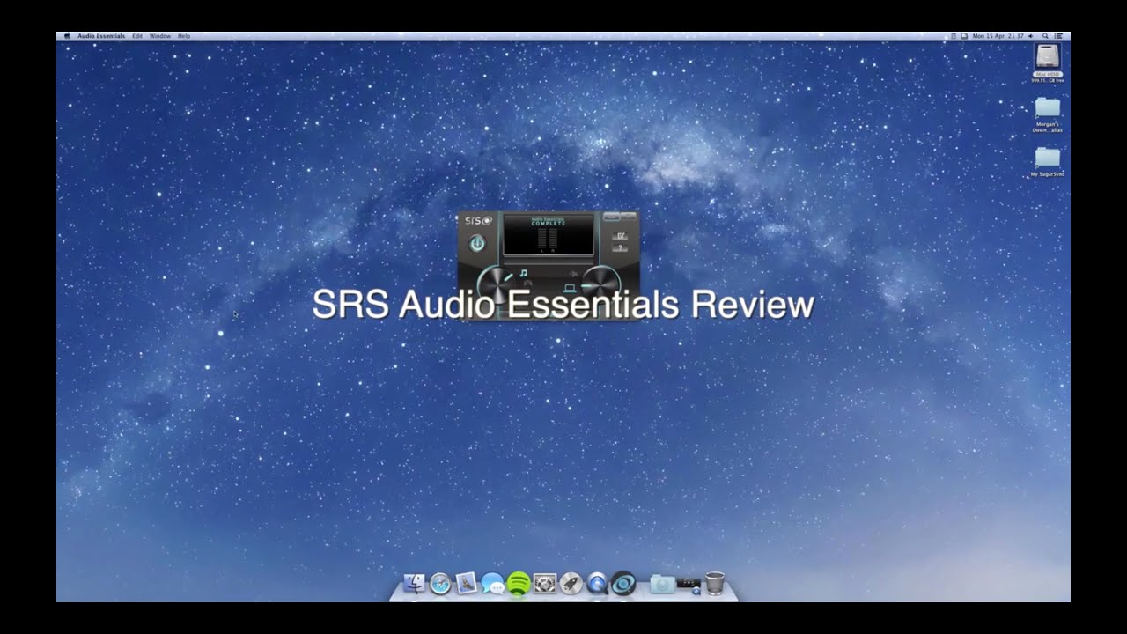Select the music note content mode
Image resolution: width=1127 pixels, height=634 pixels.
pos(523,273)
